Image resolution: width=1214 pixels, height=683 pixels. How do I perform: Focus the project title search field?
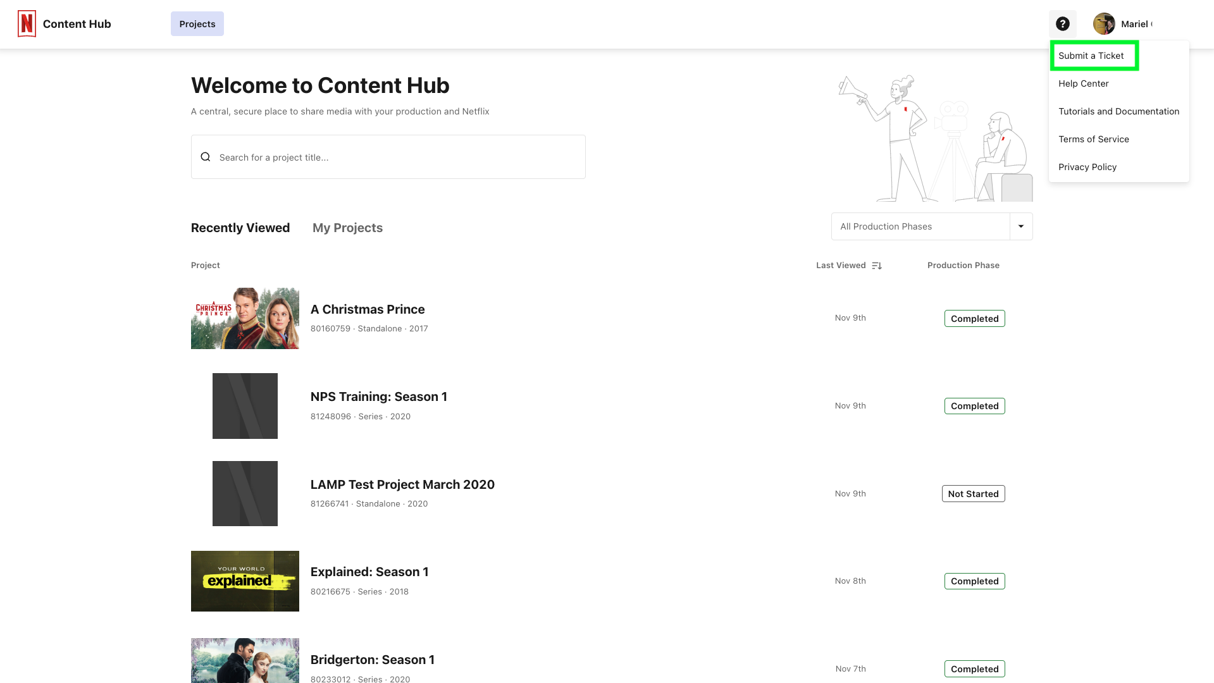tap(388, 157)
